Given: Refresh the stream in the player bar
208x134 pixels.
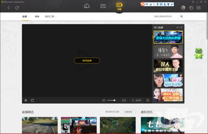Looking at the screenshot, I should click(32, 101).
